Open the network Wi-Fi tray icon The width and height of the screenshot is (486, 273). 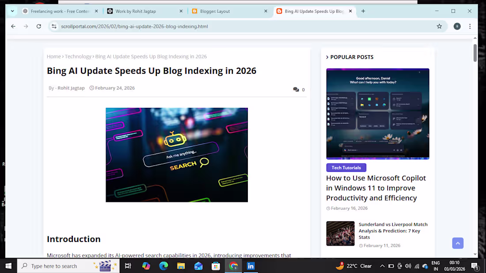(x=417, y=266)
